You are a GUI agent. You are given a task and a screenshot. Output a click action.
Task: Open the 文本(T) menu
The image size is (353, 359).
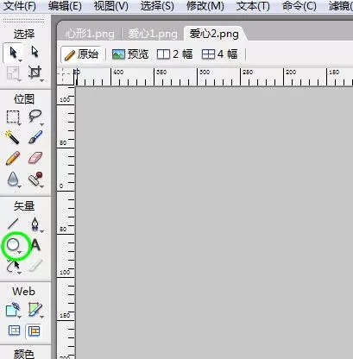[x=253, y=6]
